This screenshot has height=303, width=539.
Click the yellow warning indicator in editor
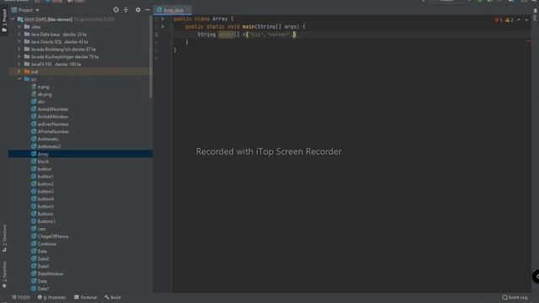pyautogui.click(x=509, y=20)
